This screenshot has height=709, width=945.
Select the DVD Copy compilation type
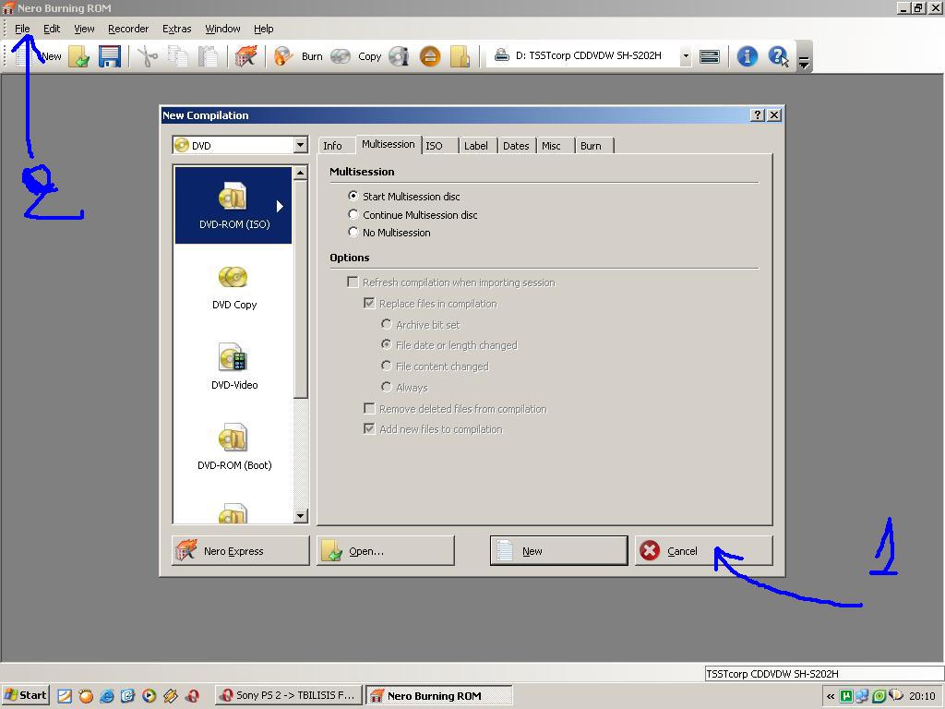click(233, 287)
